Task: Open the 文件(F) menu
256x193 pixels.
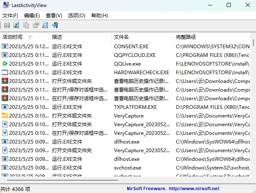Action: click(x=10, y=16)
